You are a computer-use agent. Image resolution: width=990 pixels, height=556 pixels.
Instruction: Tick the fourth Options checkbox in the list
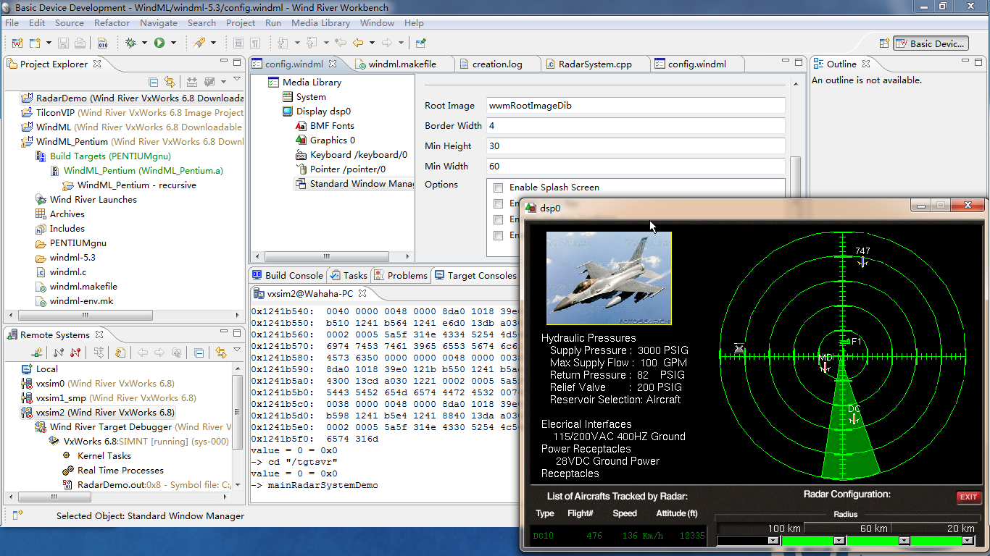(498, 235)
